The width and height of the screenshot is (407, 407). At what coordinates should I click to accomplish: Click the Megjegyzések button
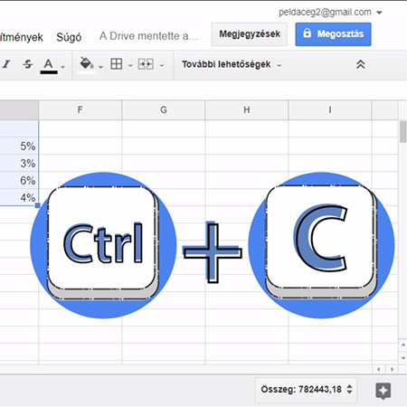250,34
